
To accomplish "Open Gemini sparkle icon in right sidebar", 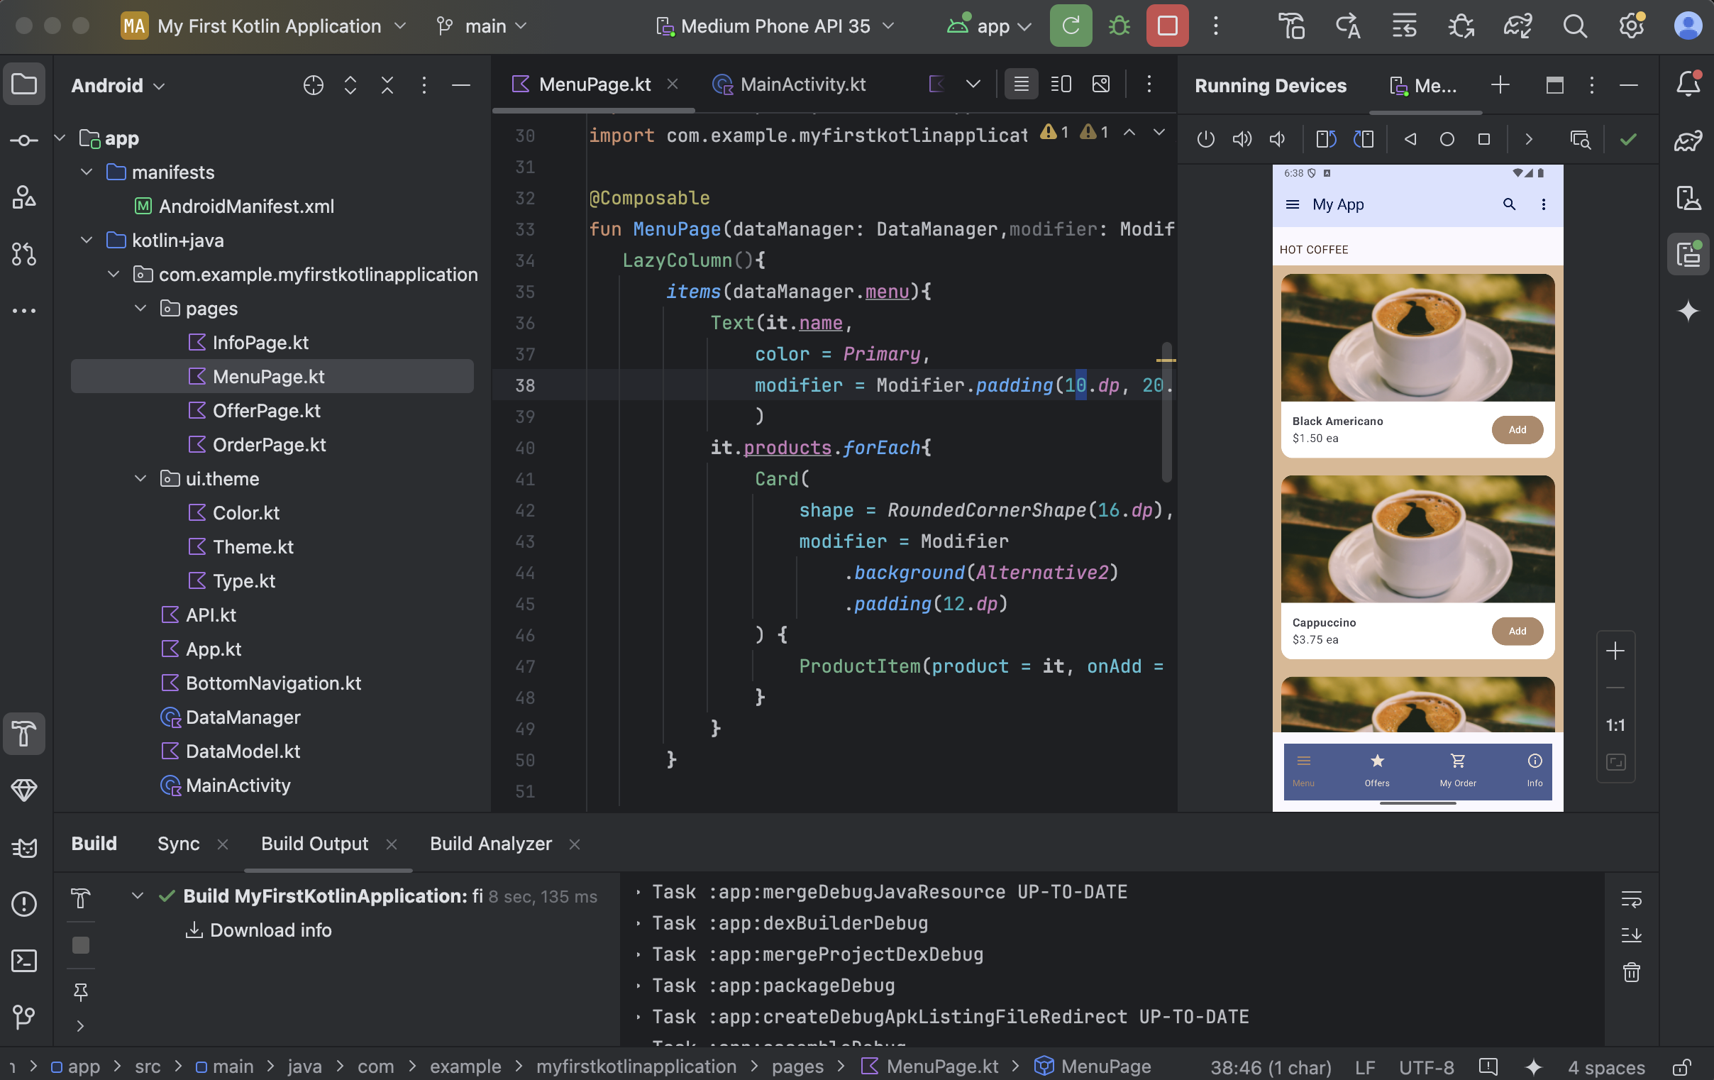I will click(1688, 311).
